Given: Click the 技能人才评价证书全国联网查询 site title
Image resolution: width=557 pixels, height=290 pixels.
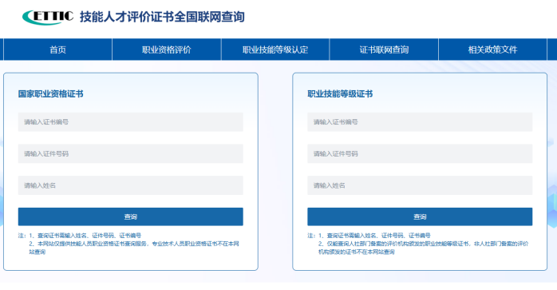Looking at the screenshot, I should 162,17.
